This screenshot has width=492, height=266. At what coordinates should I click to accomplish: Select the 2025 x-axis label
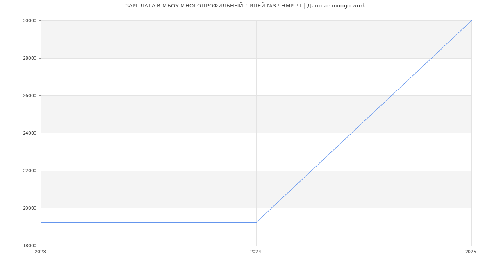[471, 252]
